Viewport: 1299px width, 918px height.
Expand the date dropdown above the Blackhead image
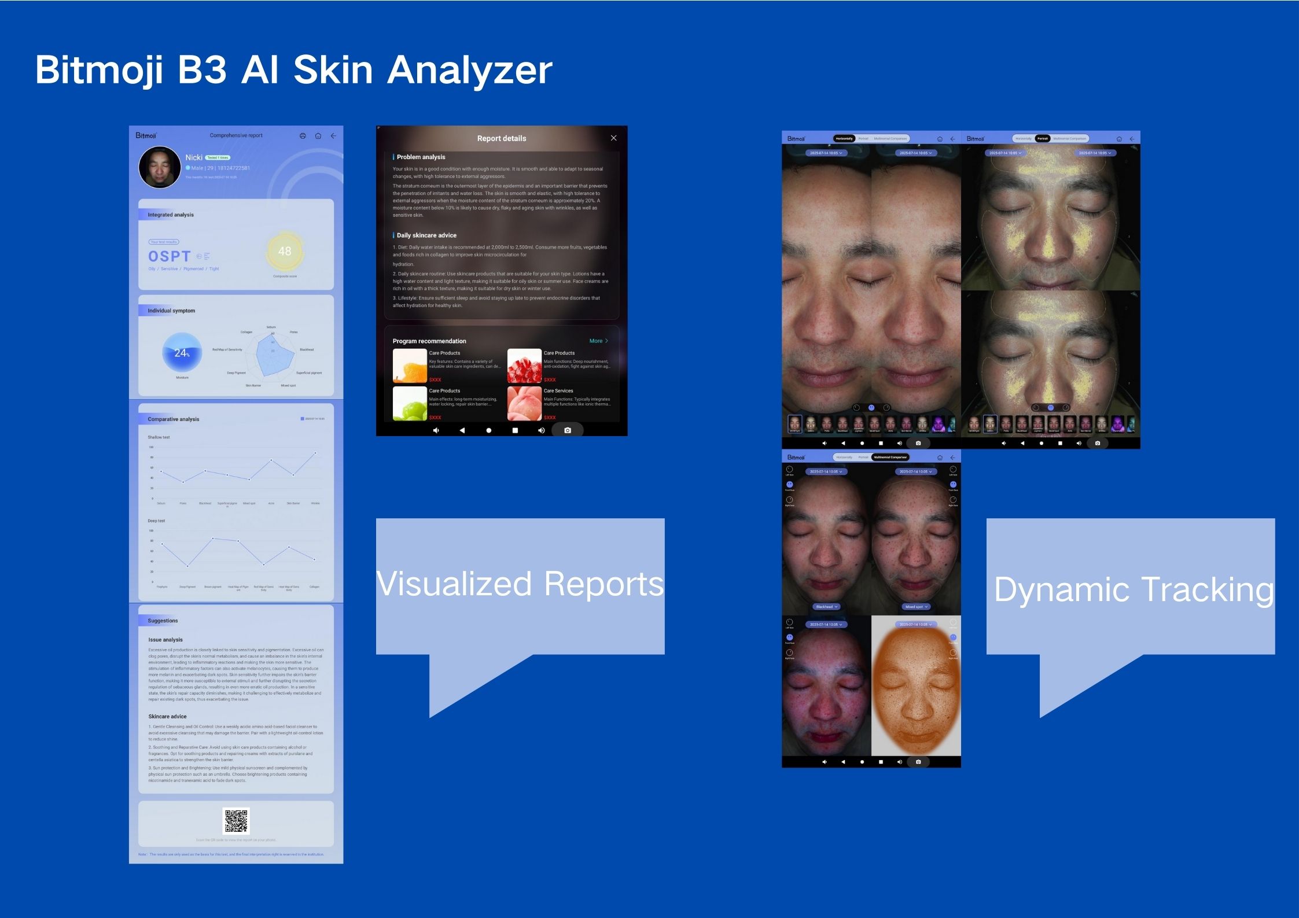[x=826, y=472]
